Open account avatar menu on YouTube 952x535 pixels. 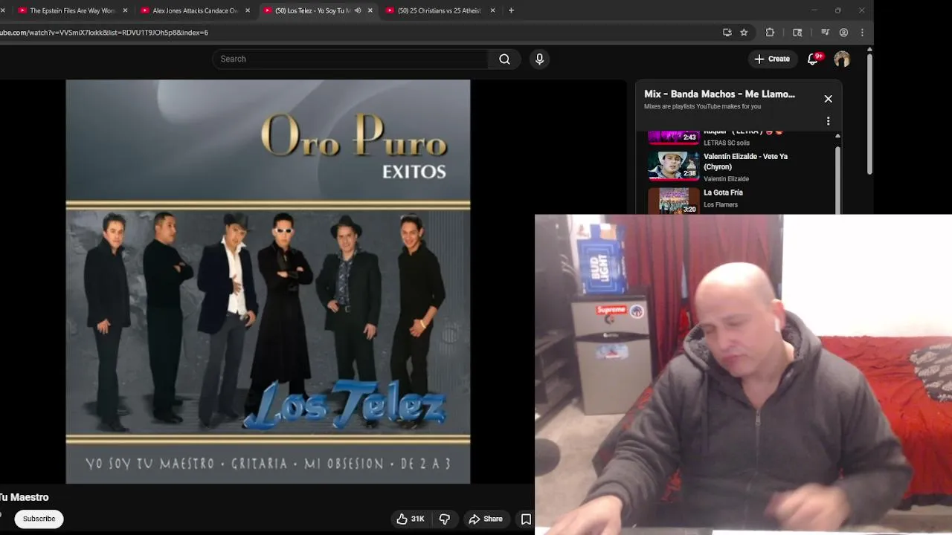click(x=842, y=59)
